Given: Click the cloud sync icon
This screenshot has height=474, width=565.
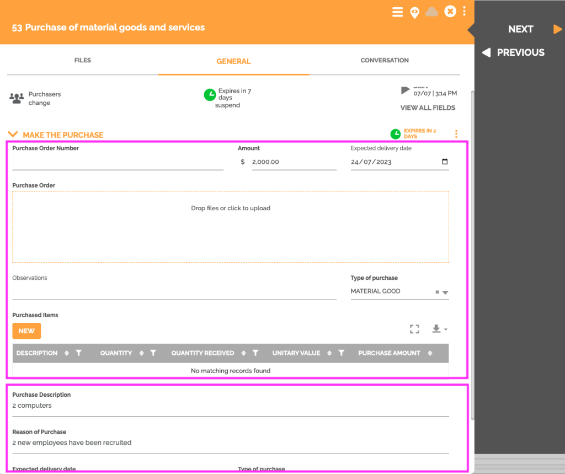Looking at the screenshot, I should point(431,12).
